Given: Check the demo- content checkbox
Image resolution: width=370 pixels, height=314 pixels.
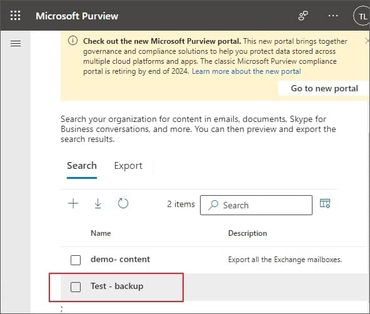Looking at the screenshot, I should coord(76,260).
